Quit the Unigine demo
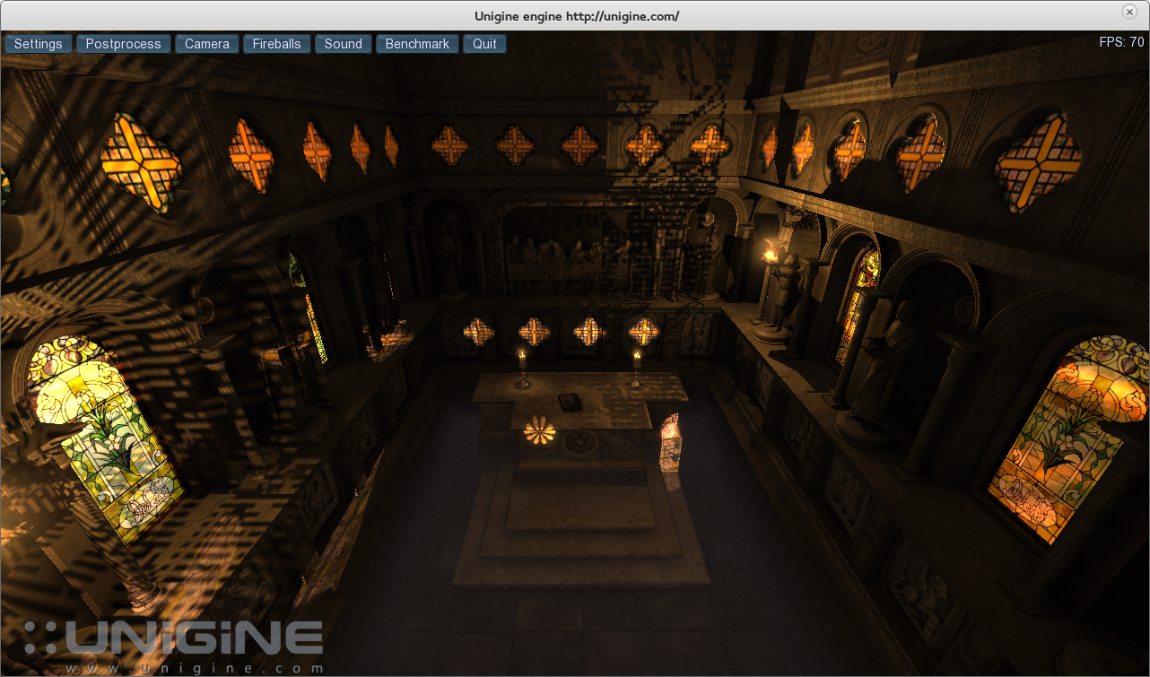 coord(484,44)
